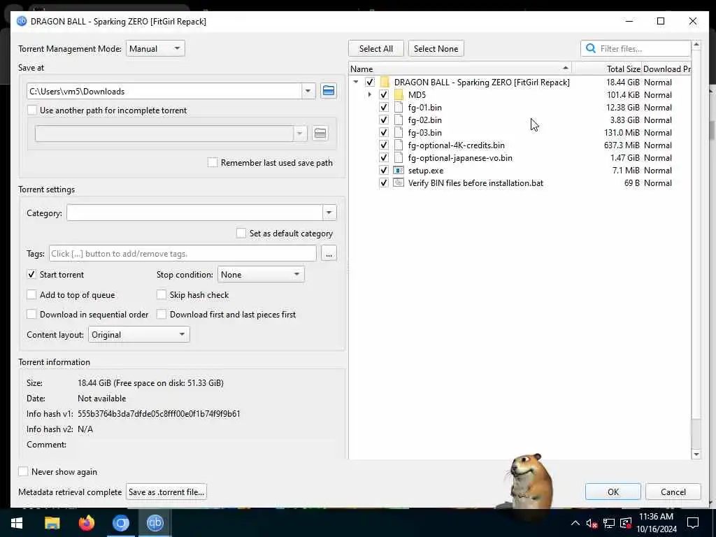Click the search magnifier icon in file filter
This screenshot has height=537, width=716.
coord(590,48)
